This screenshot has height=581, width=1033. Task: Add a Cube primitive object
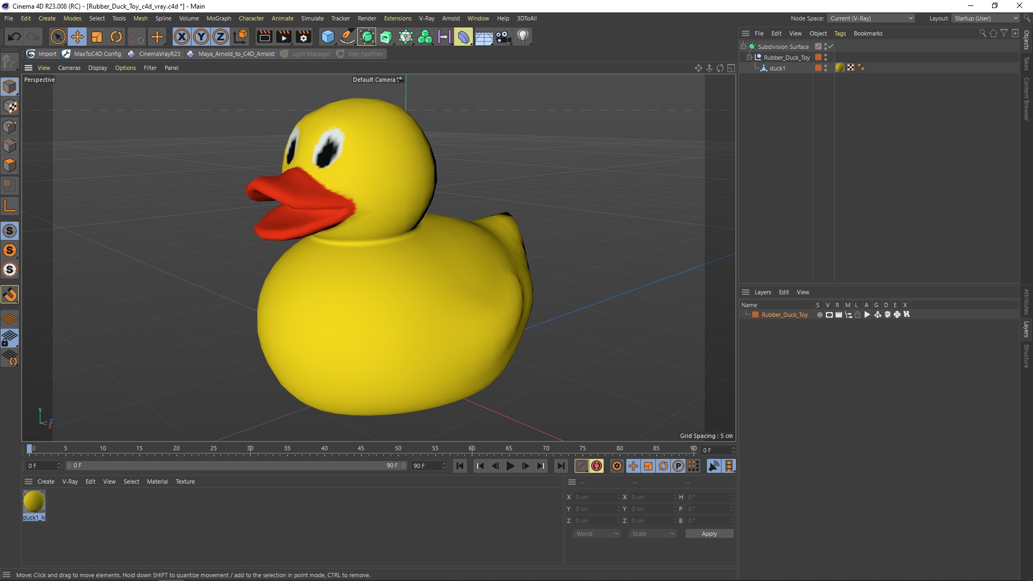tap(327, 37)
